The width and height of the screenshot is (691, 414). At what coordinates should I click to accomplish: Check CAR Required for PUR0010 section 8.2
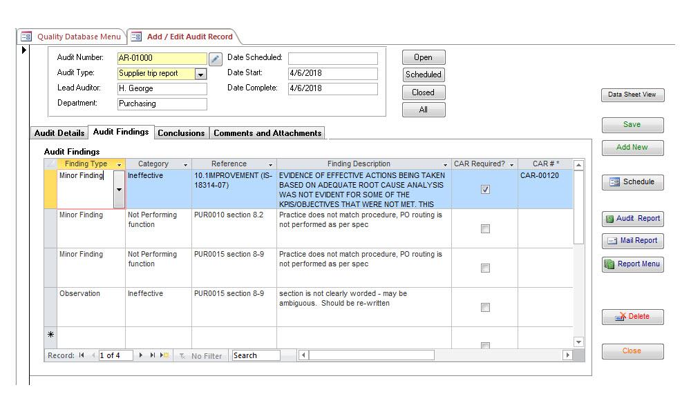click(485, 229)
